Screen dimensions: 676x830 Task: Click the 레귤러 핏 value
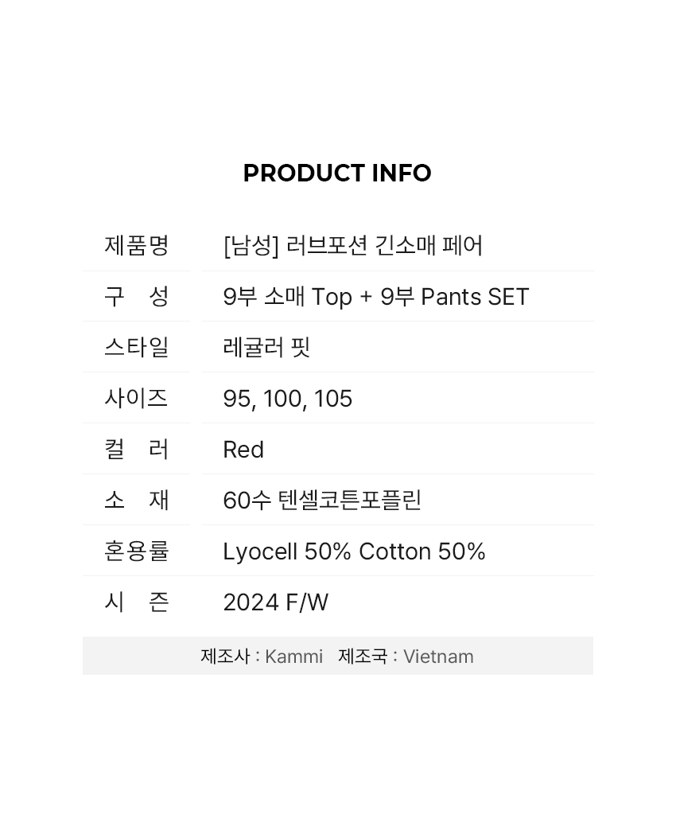click(x=266, y=347)
